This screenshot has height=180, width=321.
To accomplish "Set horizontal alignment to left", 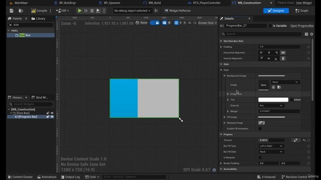I will 261,52.
